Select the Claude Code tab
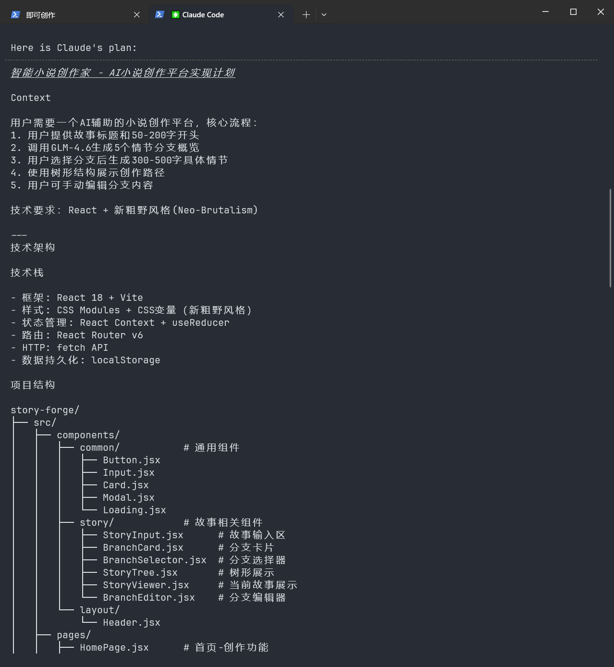 221,15
